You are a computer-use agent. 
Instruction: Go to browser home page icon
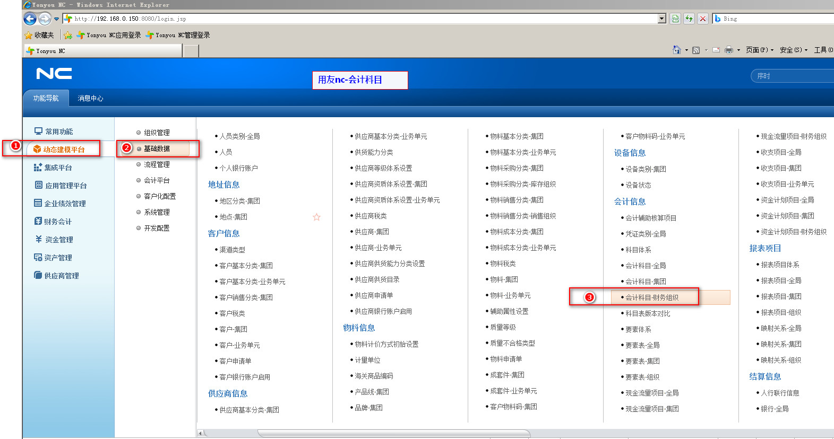(676, 50)
